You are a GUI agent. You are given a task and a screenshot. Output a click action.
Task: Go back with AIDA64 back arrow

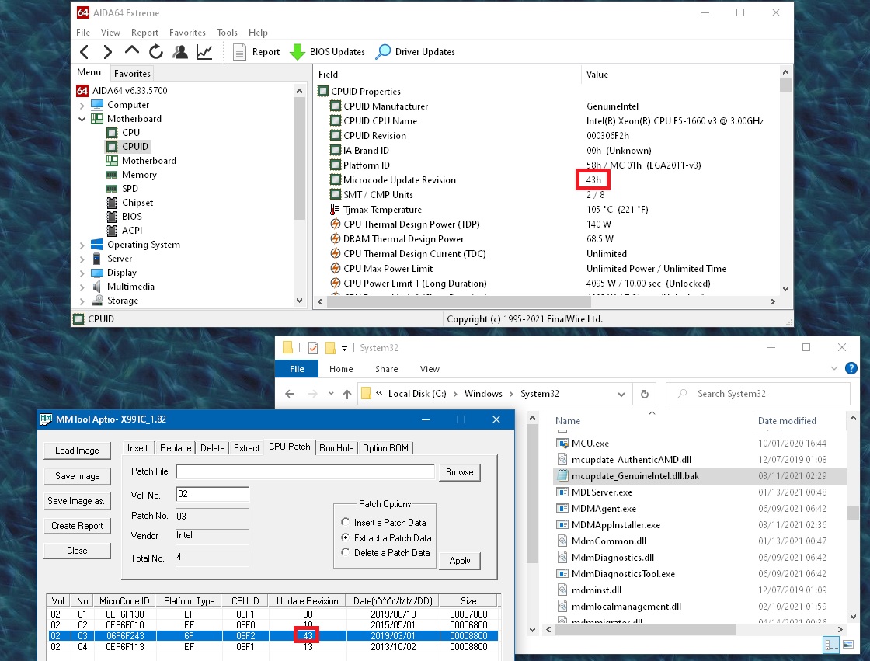click(85, 52)
